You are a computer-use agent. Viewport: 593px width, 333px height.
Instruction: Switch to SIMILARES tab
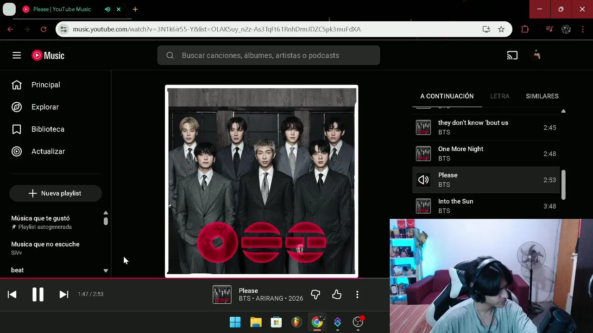click(x=542, y=96)
